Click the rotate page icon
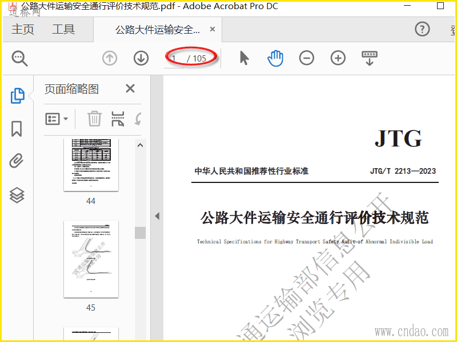 pyautogui.click(x=138, y=119)
